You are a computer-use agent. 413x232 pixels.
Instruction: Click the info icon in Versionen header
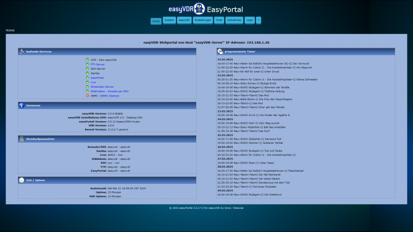[x=22, y=105]
